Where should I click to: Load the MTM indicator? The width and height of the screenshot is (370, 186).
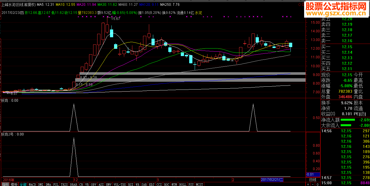pos(174,184)
